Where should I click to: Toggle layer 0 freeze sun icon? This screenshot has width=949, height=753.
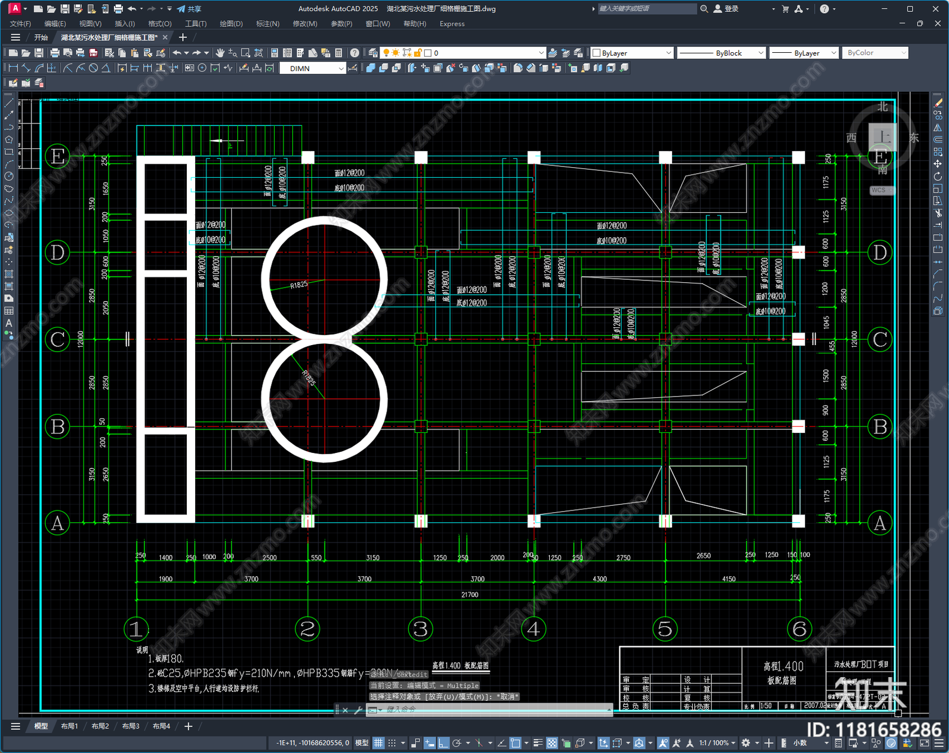coord(396,53)
